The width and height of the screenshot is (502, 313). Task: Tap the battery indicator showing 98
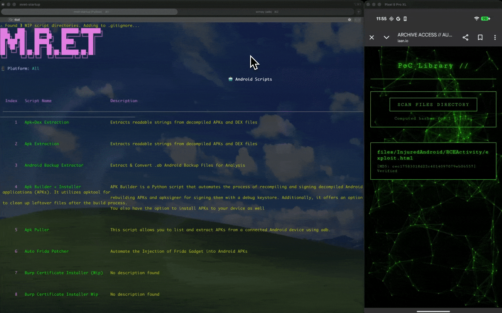click(485, 19)
